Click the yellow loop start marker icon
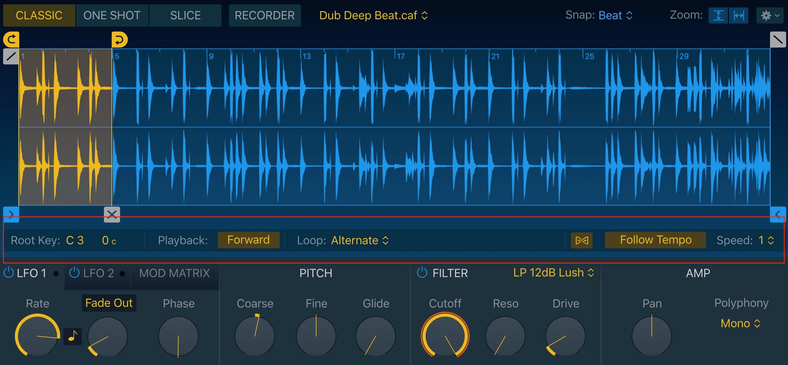This screenshot has height=365, width=788. (x=11, y=39)
